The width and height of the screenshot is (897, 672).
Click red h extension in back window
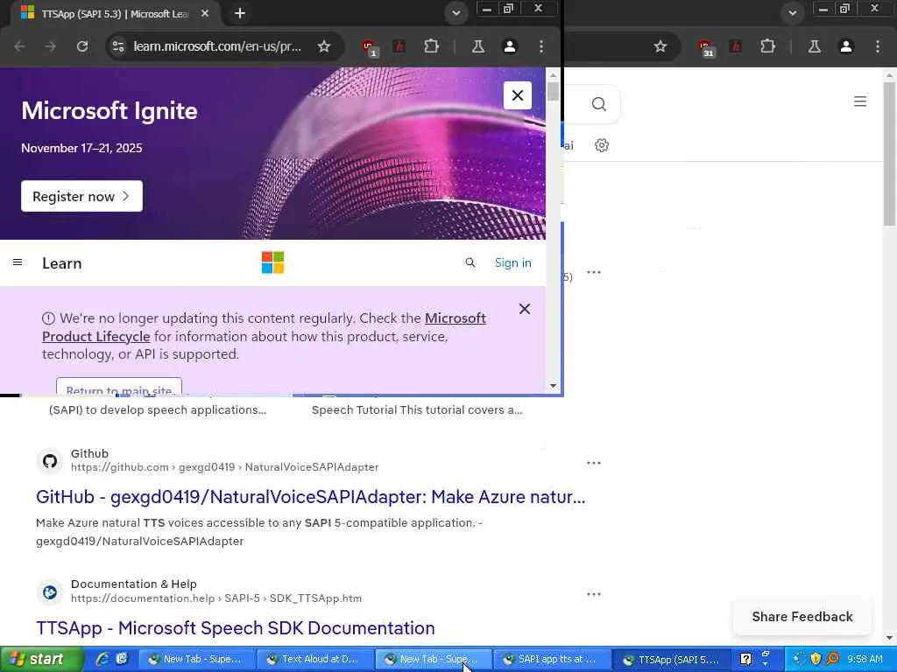[x=736, y=46]
